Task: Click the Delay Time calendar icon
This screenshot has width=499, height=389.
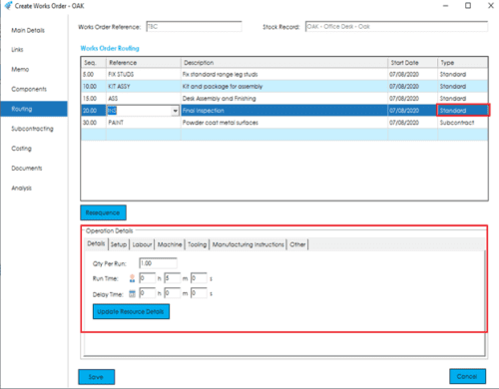Action: point(132,293)
